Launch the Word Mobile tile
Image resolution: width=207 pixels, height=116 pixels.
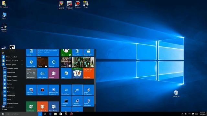tap(54, 107)
